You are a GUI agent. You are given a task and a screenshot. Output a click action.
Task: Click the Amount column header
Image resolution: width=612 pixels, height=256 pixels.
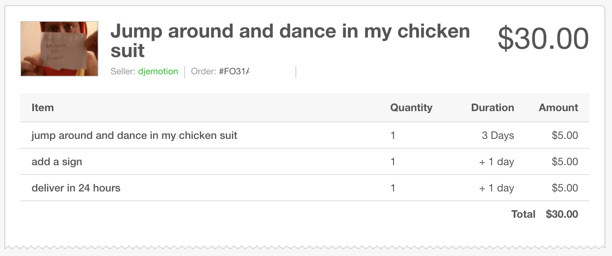tap(558, 108)
